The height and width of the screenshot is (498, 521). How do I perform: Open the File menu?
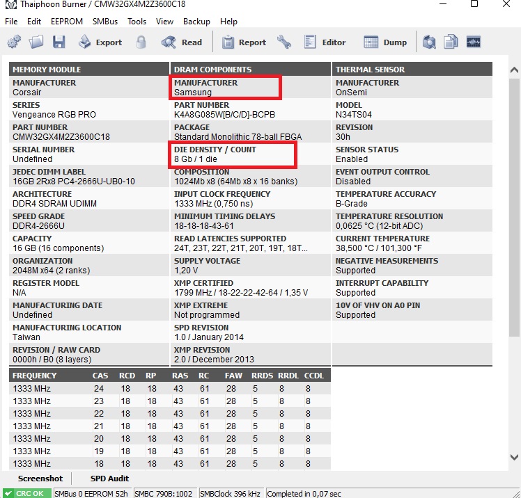coord(11,22)
